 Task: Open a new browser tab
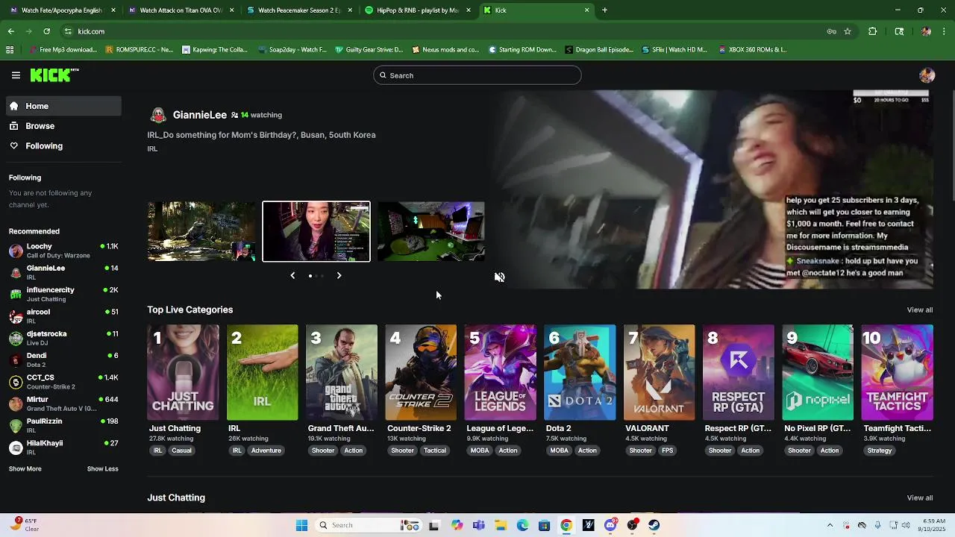pyautogui.click(x=604, y=10)
